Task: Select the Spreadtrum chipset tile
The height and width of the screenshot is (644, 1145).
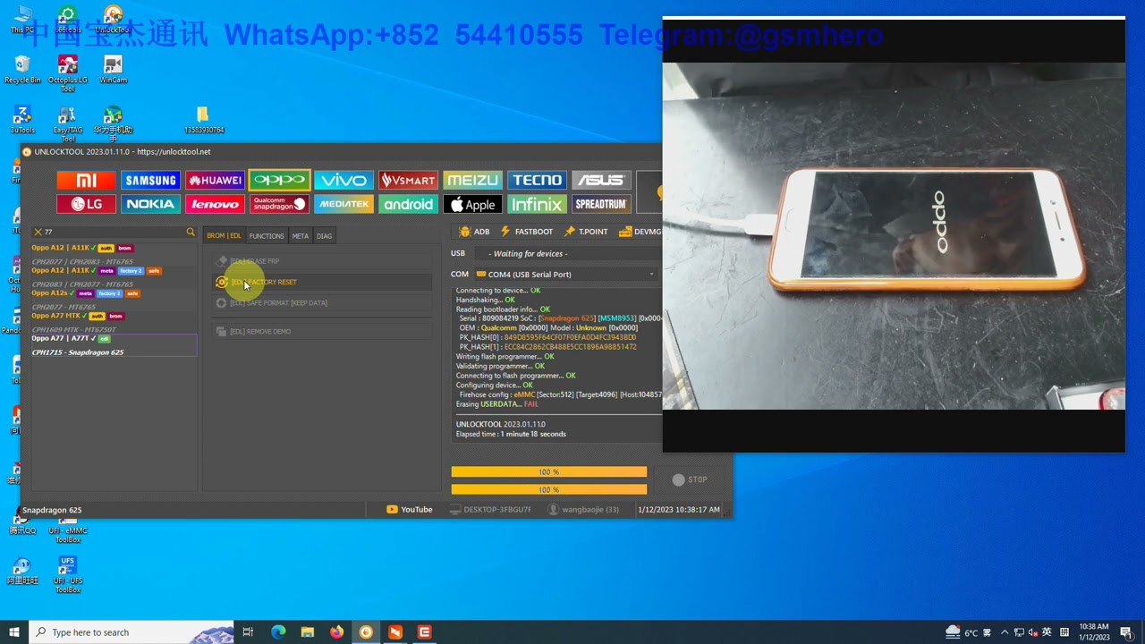Action: (x=601, y=205)
